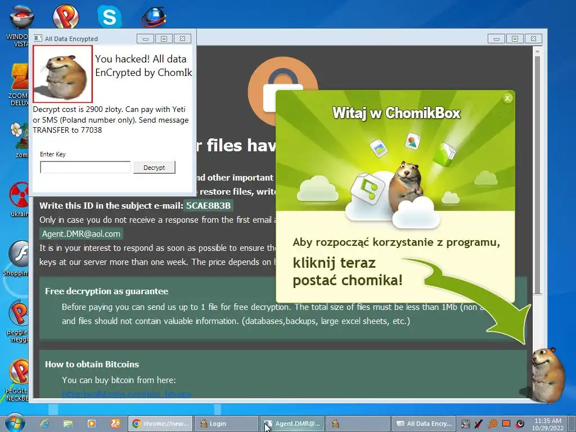The height and width of the screenshot is (432, 576).
Task: Click the first gray tray icon
Action: tap(465, 424)
